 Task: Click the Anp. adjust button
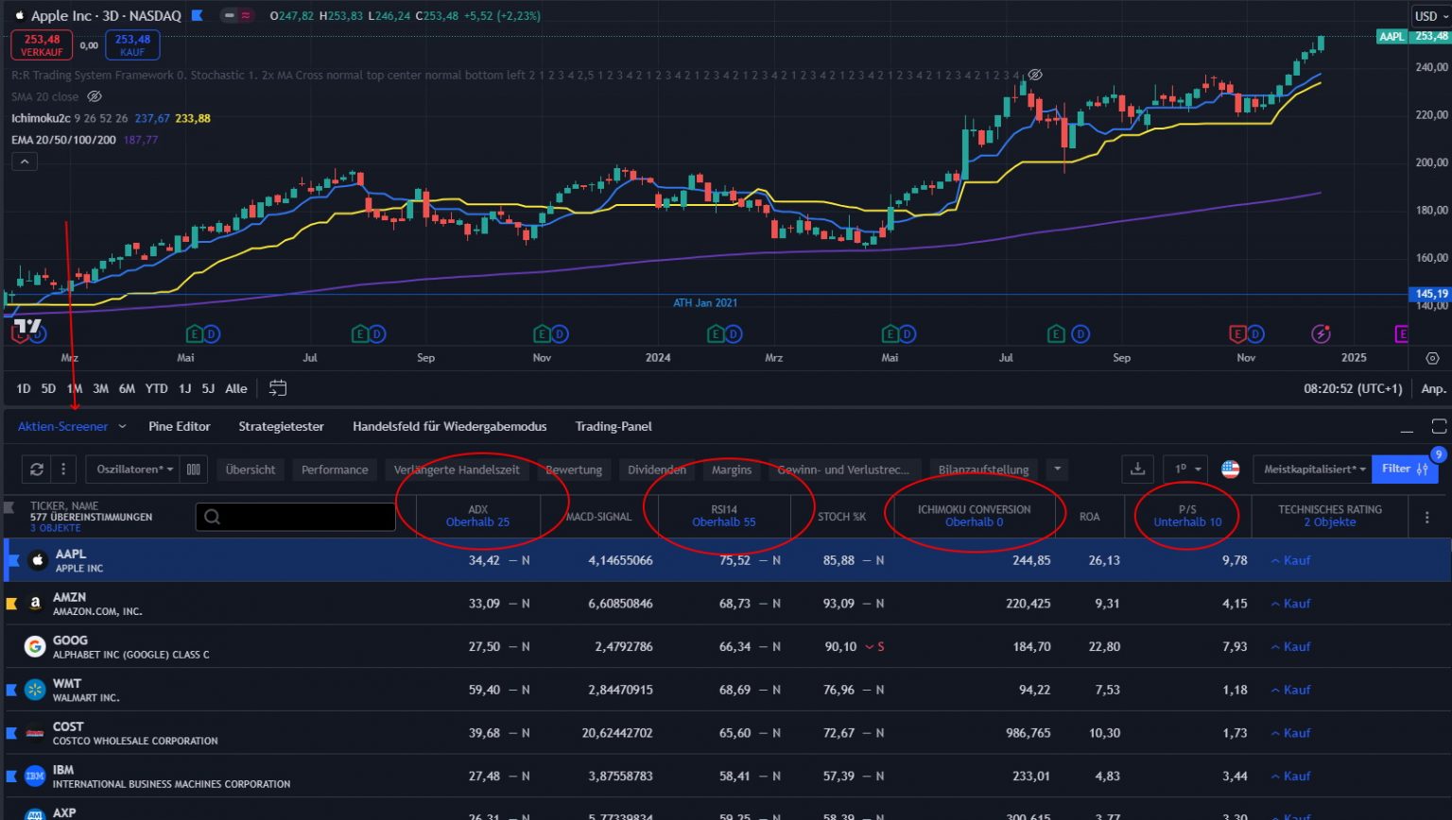pyautogui.click(x=1433, y=388)
